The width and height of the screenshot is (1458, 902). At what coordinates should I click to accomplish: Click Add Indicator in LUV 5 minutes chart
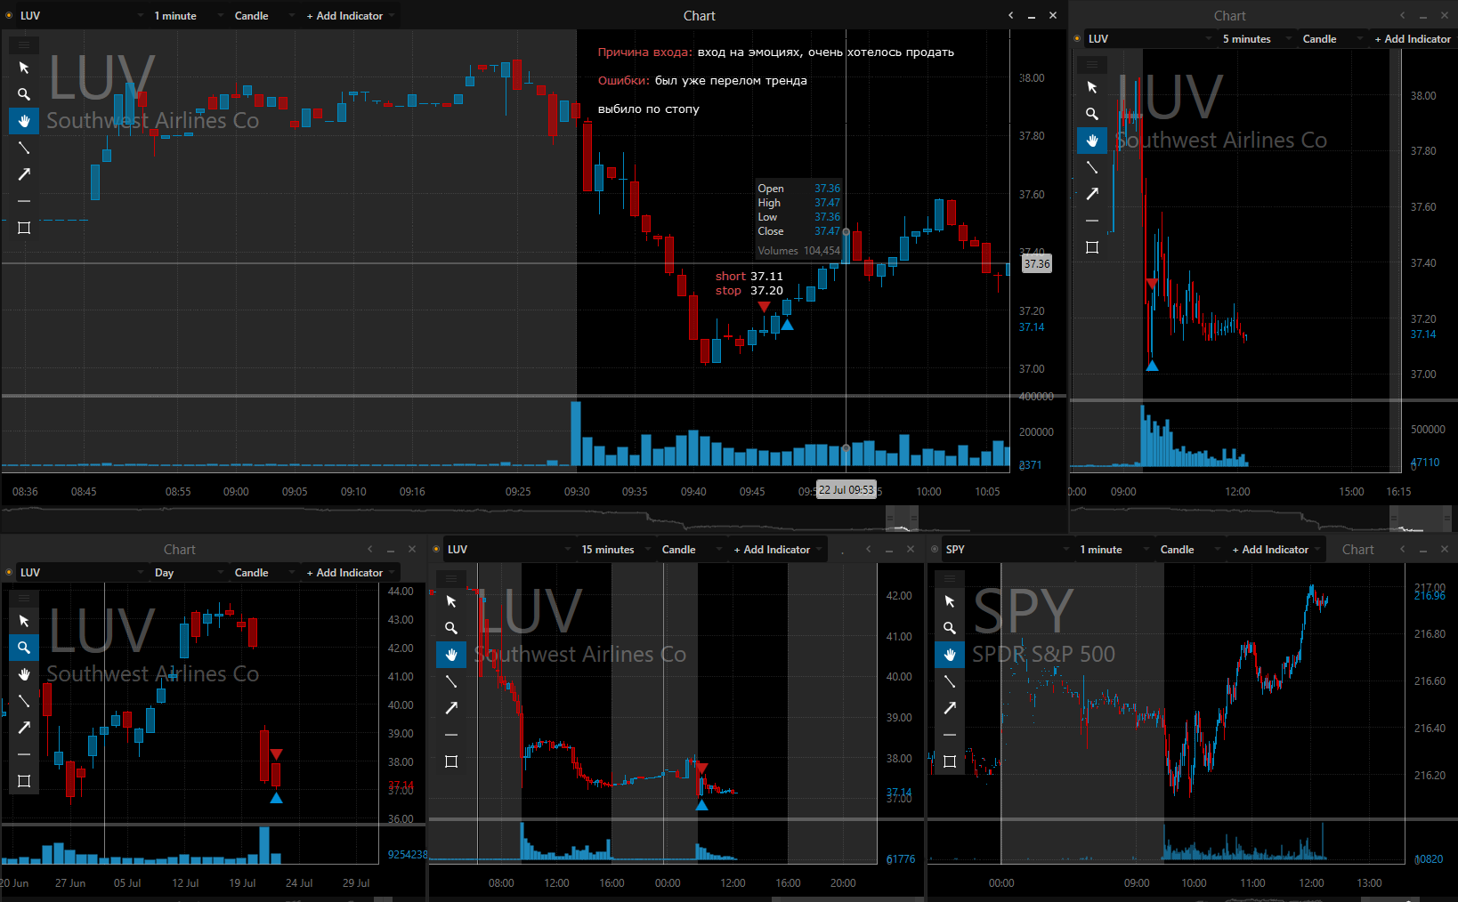(x=1412, y=39)
